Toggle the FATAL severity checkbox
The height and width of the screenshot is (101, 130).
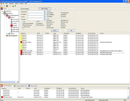click(x=62, y=16)
